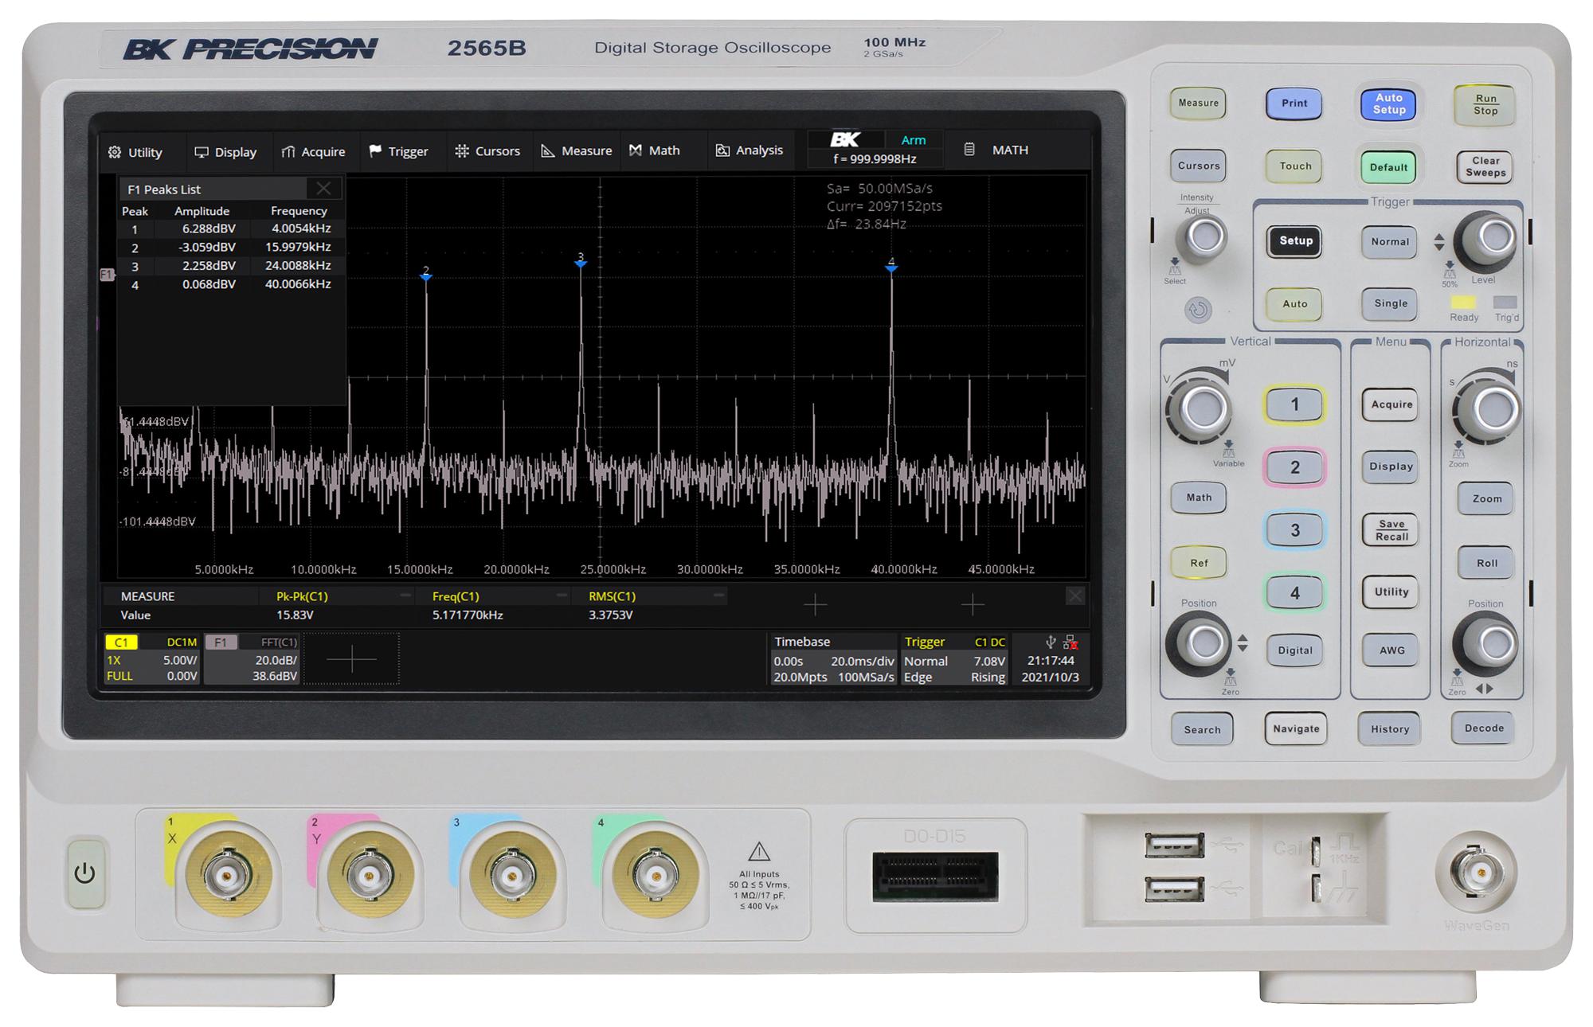Open the C1 channel settings box
Image resolution: width=1593 pixels, height=1027 pixels.
[151, 659]
